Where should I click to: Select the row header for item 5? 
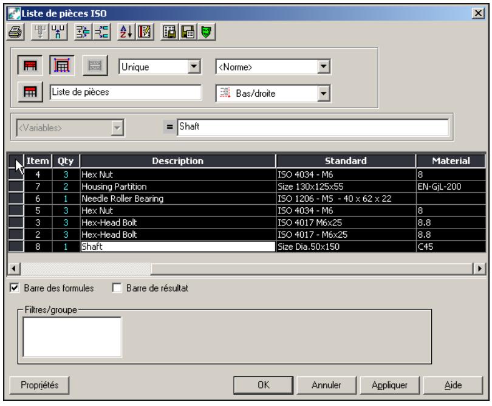tap(16, 210)
